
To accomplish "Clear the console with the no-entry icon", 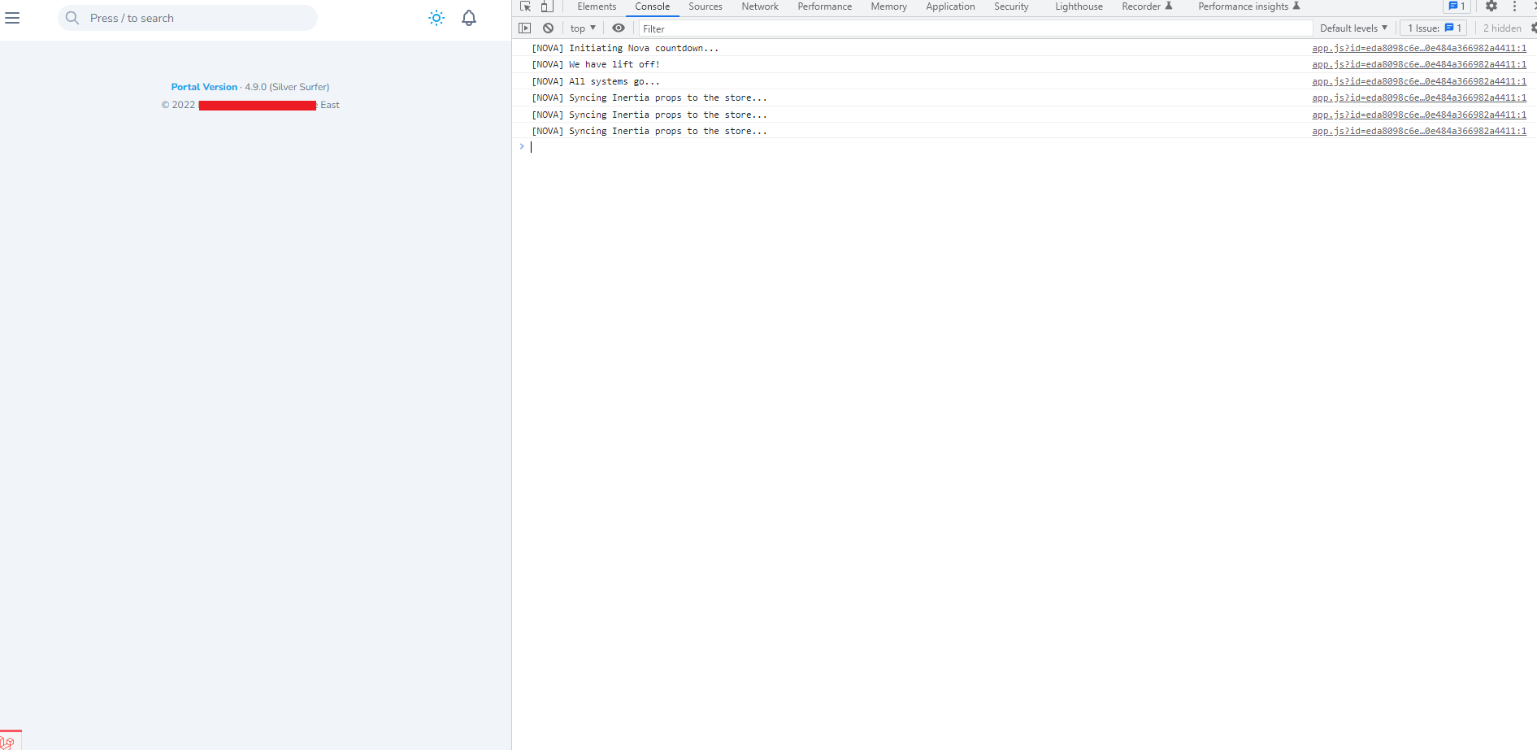I will tap(548, 28).
